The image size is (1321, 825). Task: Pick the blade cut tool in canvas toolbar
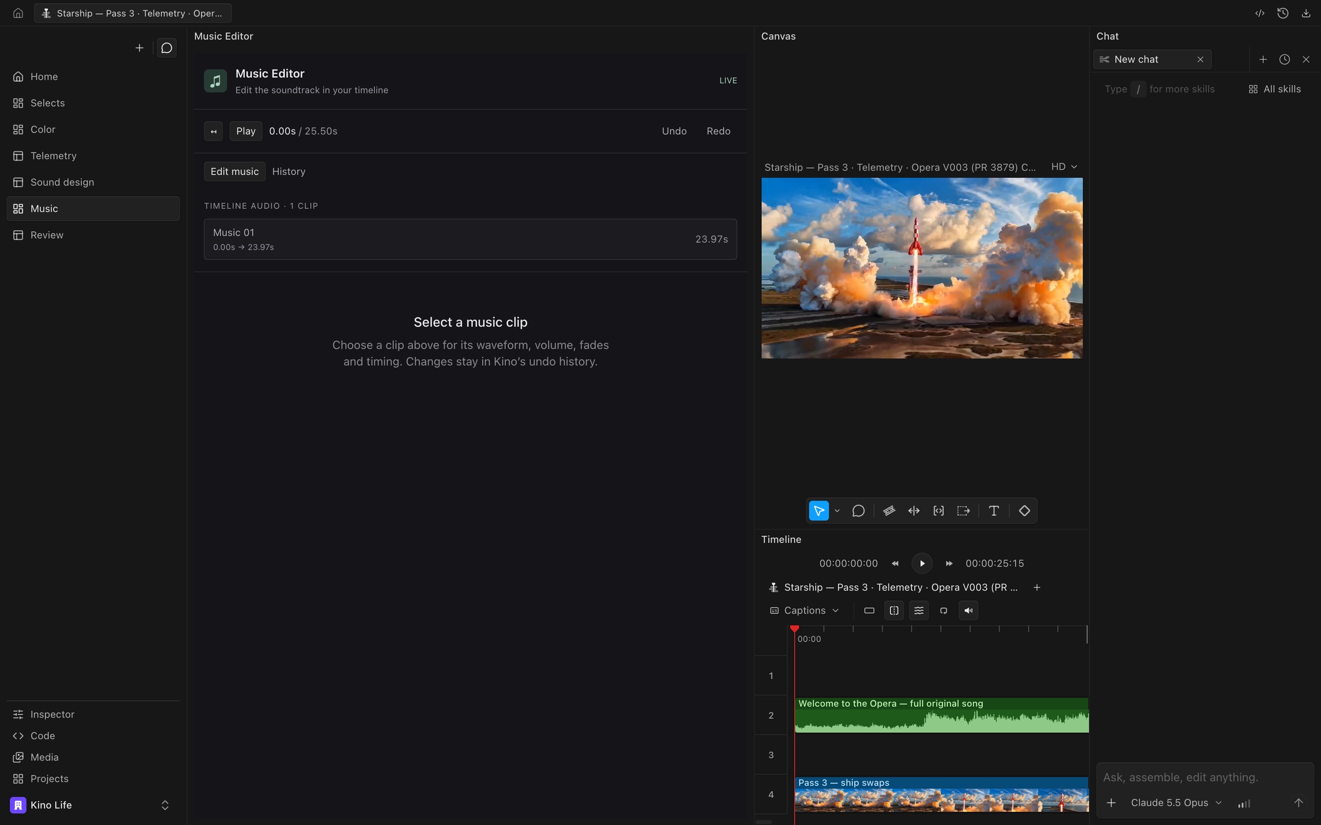(x=889, y=511)
